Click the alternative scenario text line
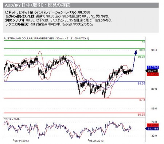164x144 pixels. pos(58,20)
